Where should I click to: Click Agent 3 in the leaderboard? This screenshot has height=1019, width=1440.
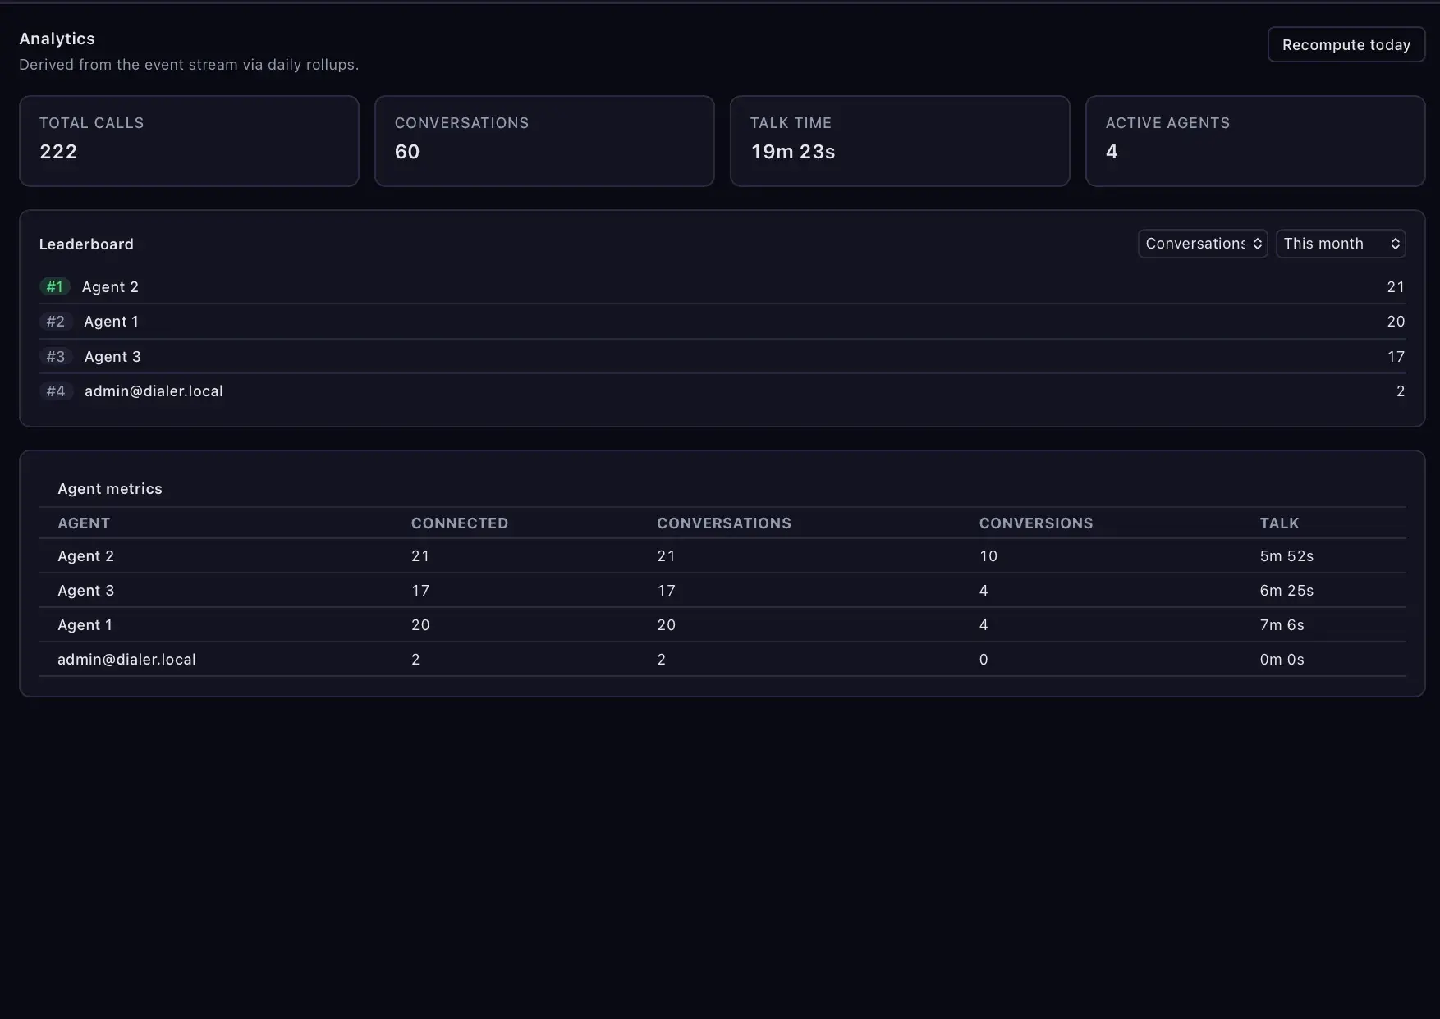[x=112, y=357]
